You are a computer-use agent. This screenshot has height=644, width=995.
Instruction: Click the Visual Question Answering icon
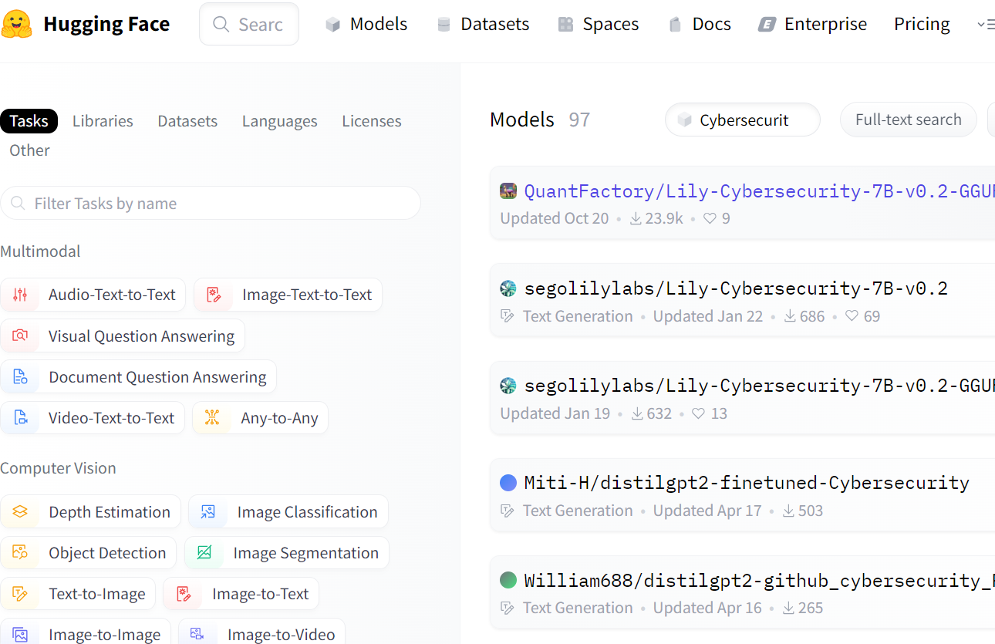click(x=20, y=336)
